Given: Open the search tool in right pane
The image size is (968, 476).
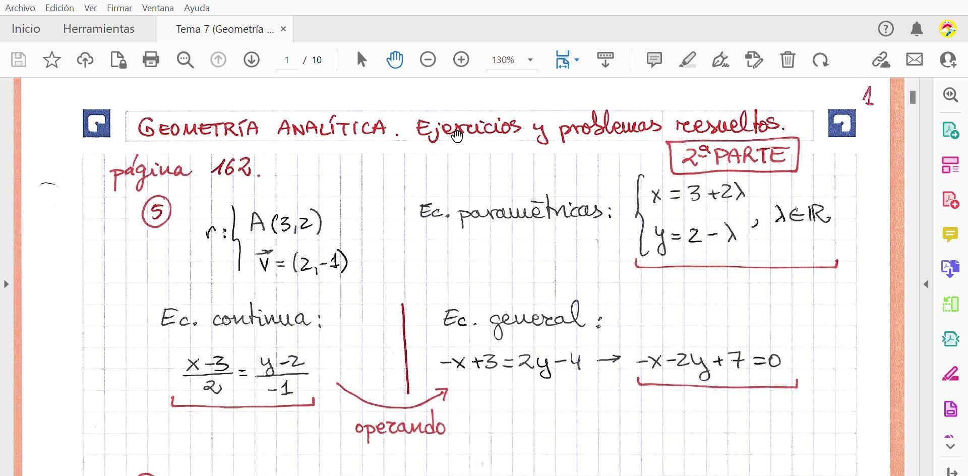Looking at the screenshot, I should point(950,95).
